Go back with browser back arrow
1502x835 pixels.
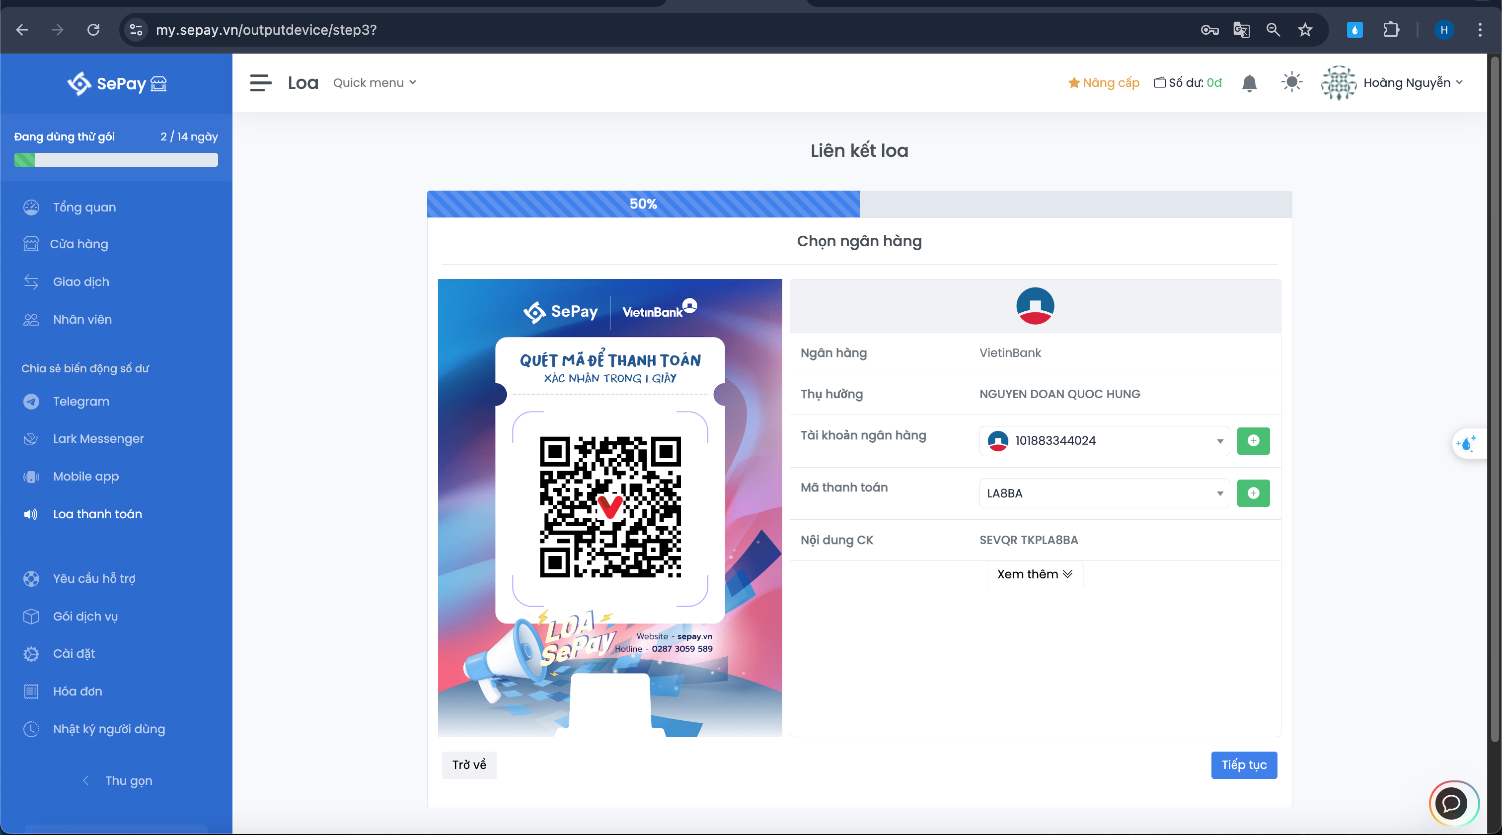[22, 30]
